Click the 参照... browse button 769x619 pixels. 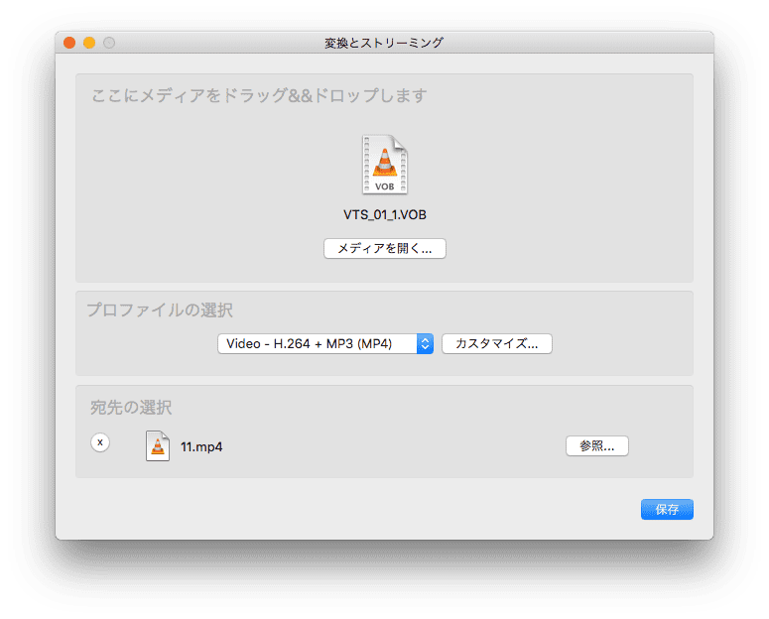597,445
